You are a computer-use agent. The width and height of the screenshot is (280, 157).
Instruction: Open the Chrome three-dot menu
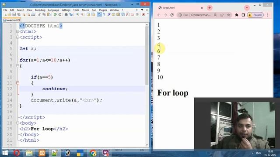(x=267, y=15)
